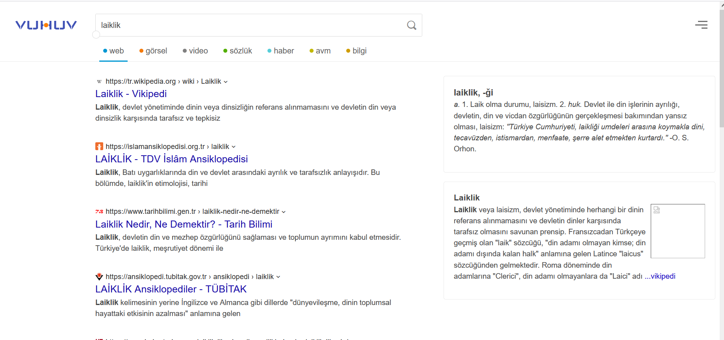Click the Laiklik heading in info card
724x340 pixels.
pyautogui.click(x=467, y=198)
